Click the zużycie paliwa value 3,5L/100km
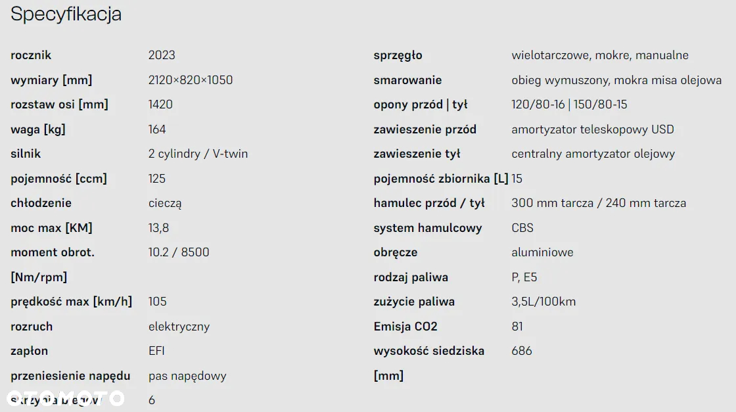 tap(543, 301)
